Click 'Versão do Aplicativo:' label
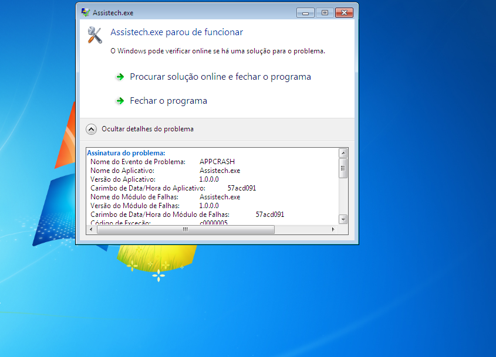 pos(123,179)
